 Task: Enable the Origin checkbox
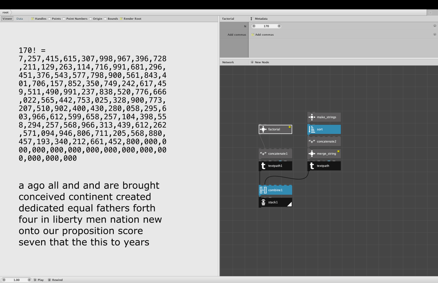[91, 19]
